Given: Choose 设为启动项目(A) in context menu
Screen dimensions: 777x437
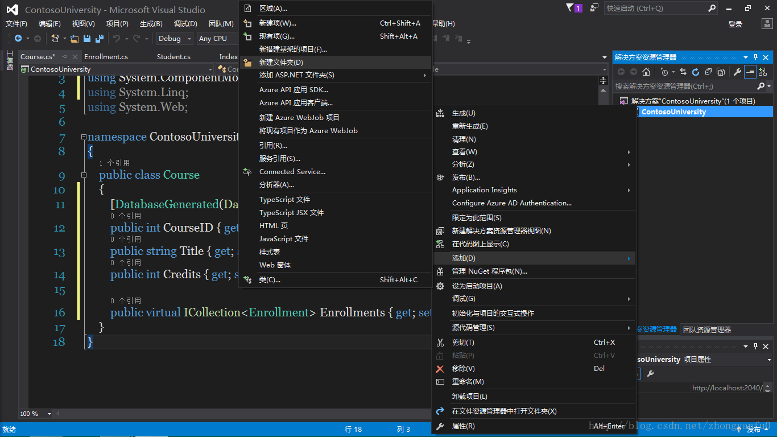Looking at the screenshot, I should click(x=534, y=286).
